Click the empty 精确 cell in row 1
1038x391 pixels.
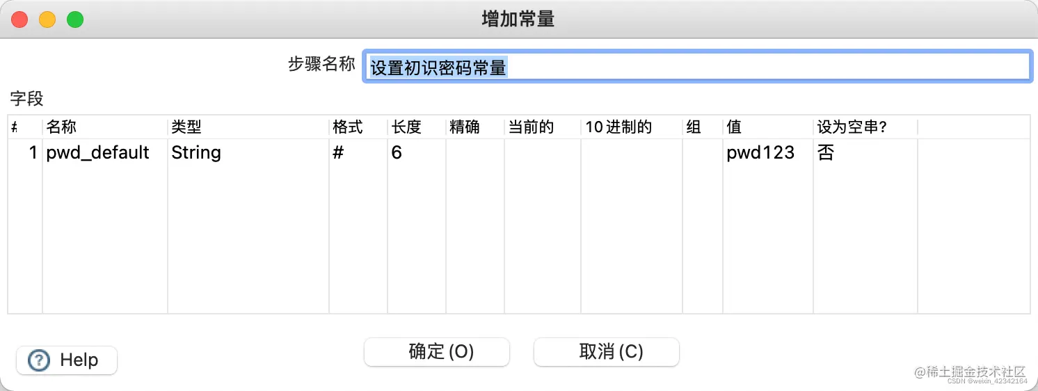point(475,152)
